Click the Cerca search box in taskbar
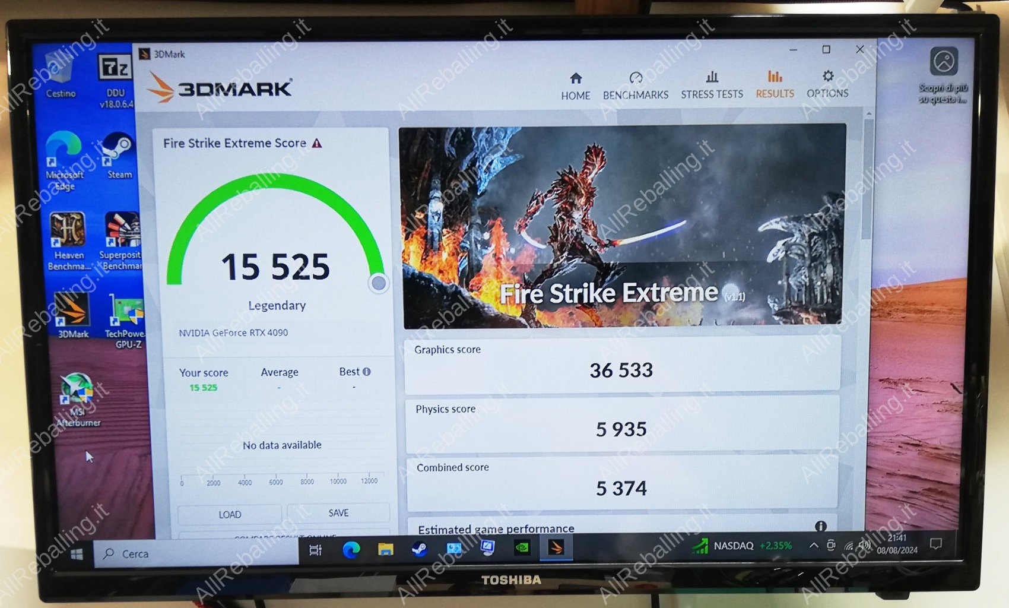The width and height of the screenshot is (1009, 608). click(196, 553)
